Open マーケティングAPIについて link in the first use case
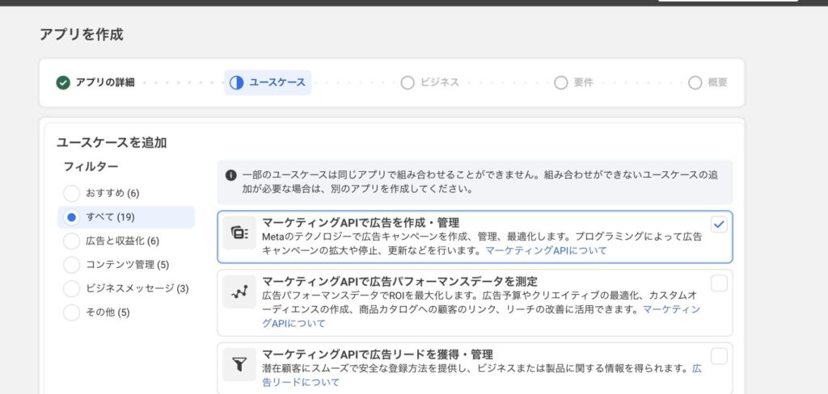This screenshot has height=394, width=828. [546, 250]
